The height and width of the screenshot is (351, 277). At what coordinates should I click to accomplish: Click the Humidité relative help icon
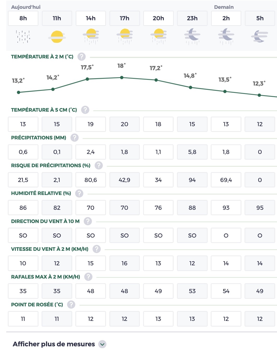pos(79,193)
